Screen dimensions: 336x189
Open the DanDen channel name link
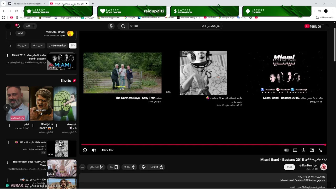click(311, 165)
